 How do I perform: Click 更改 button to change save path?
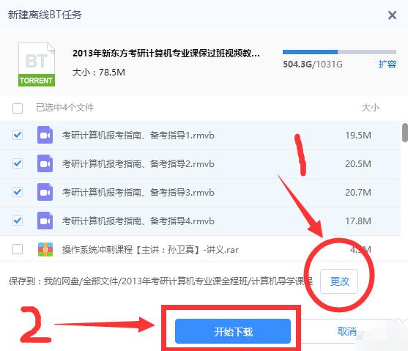coord(339,281)
